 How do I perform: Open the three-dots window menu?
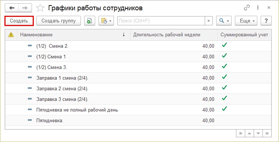click(258, 8)
